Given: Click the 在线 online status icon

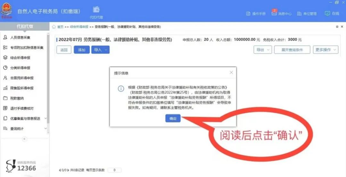Looking at the screenshot, I should (327, 13).
